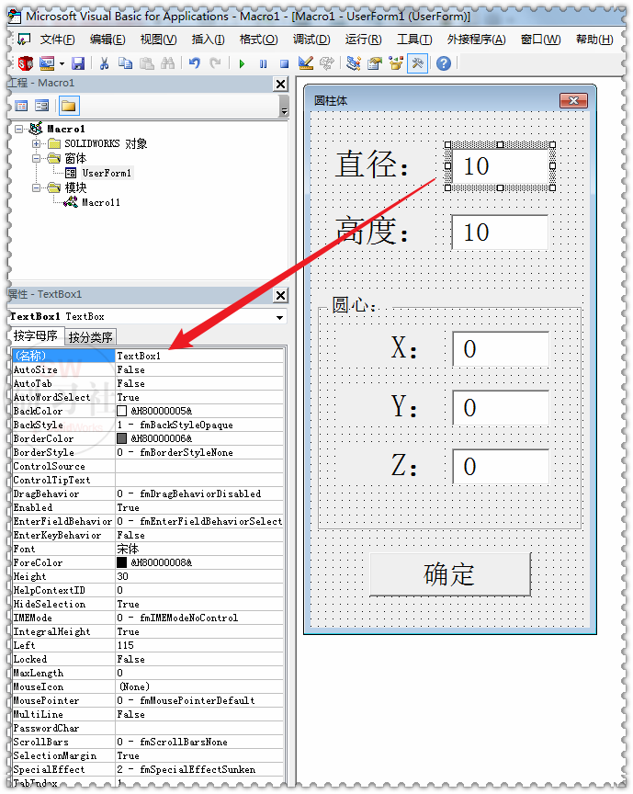Open the TextBox1 object selector dropdown
This screenshot has width=633, height=794.
(279, 317)
